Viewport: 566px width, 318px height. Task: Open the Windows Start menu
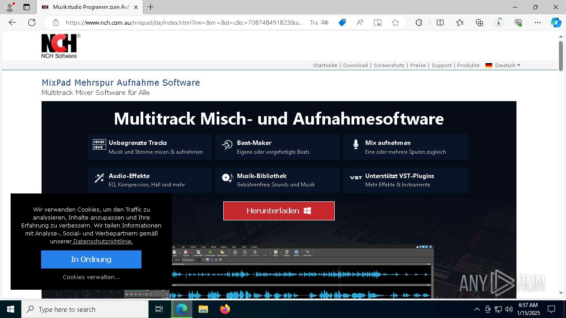[x=11, y=309]
